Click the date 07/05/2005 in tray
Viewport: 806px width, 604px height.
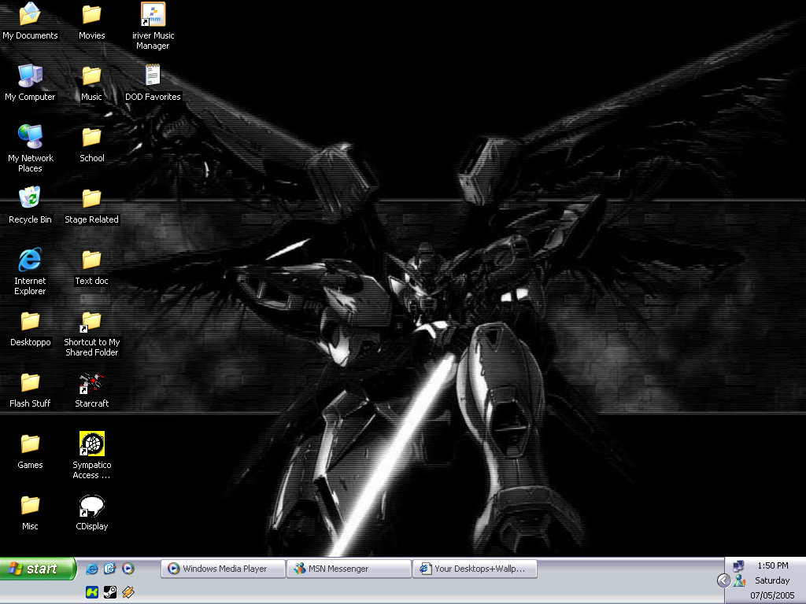tap(772, 595)
